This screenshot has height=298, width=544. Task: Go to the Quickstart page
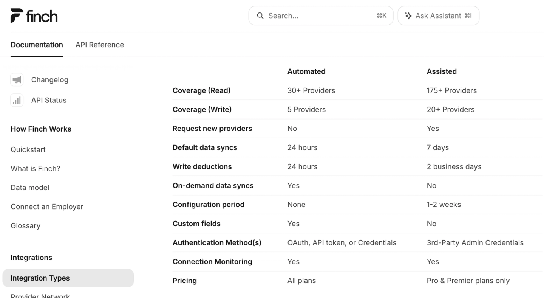point(28,149)
